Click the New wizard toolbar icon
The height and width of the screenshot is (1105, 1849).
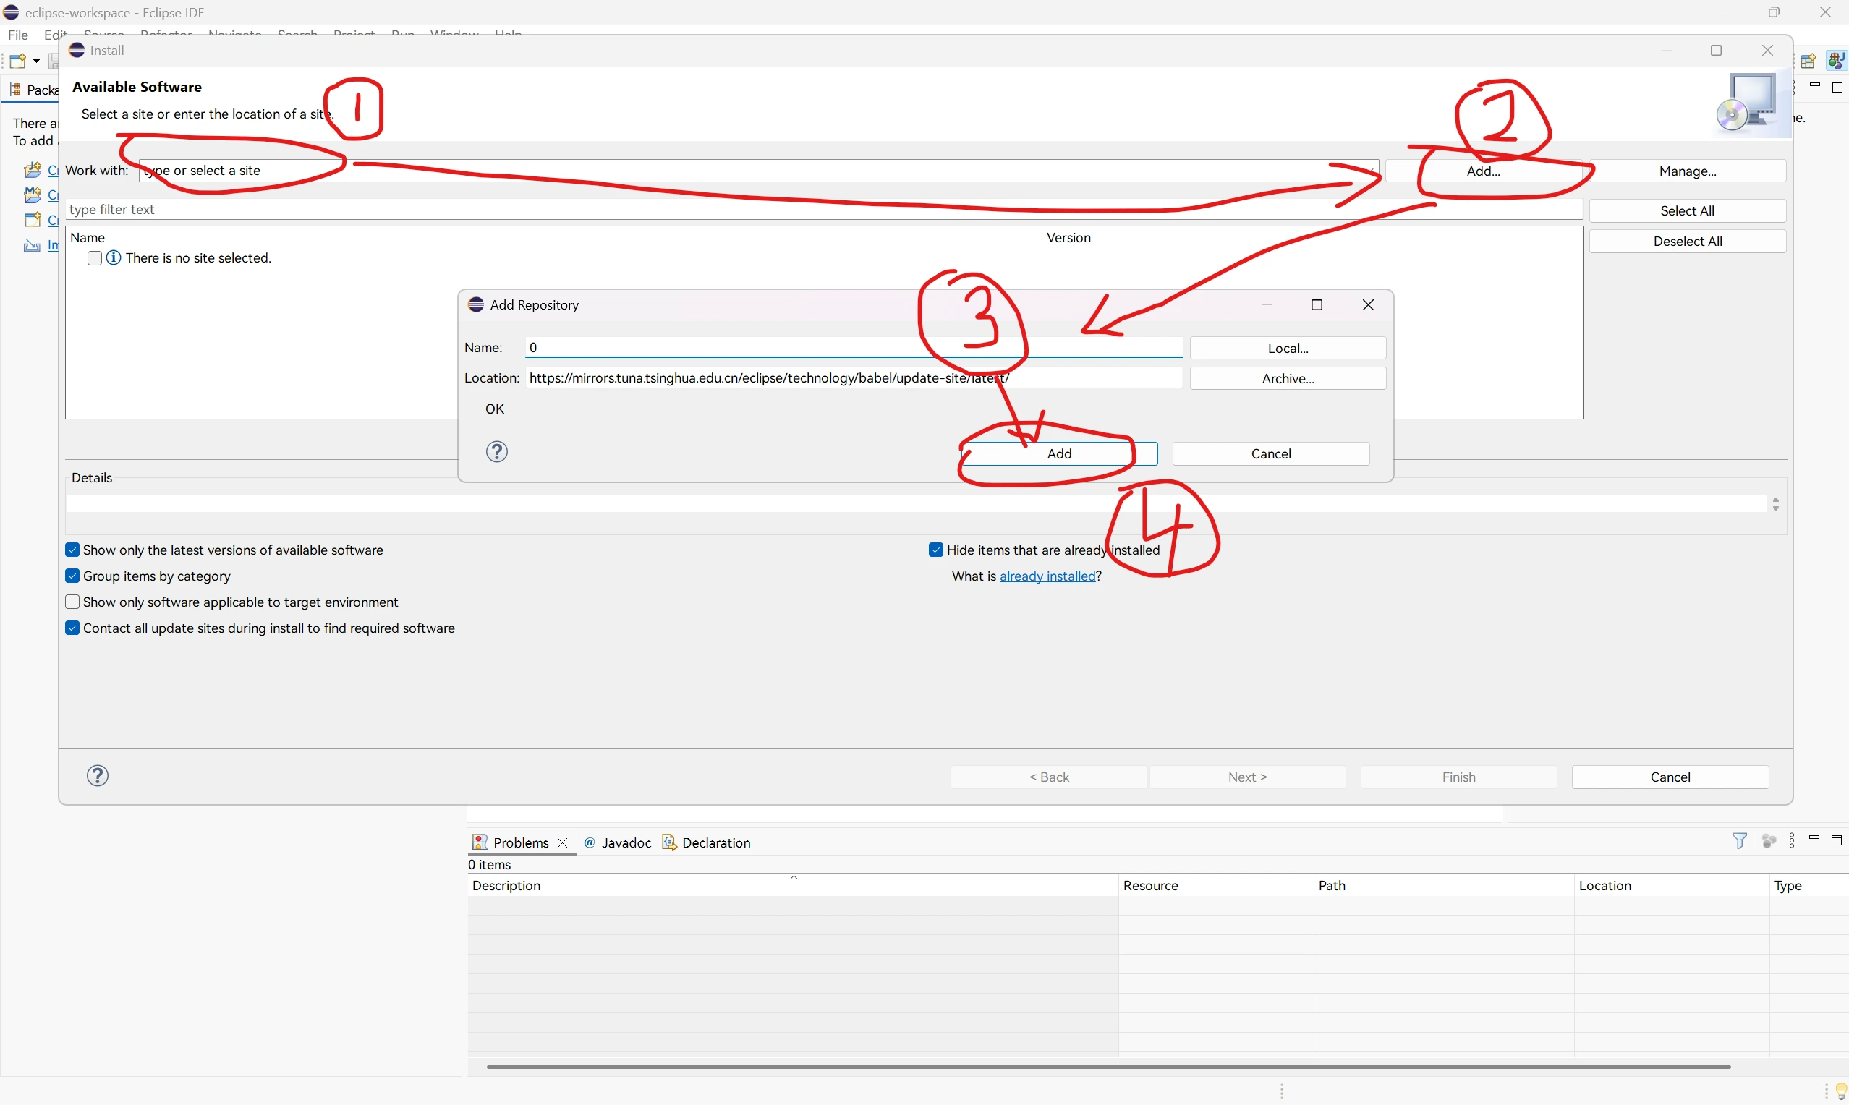click(17, 61)
